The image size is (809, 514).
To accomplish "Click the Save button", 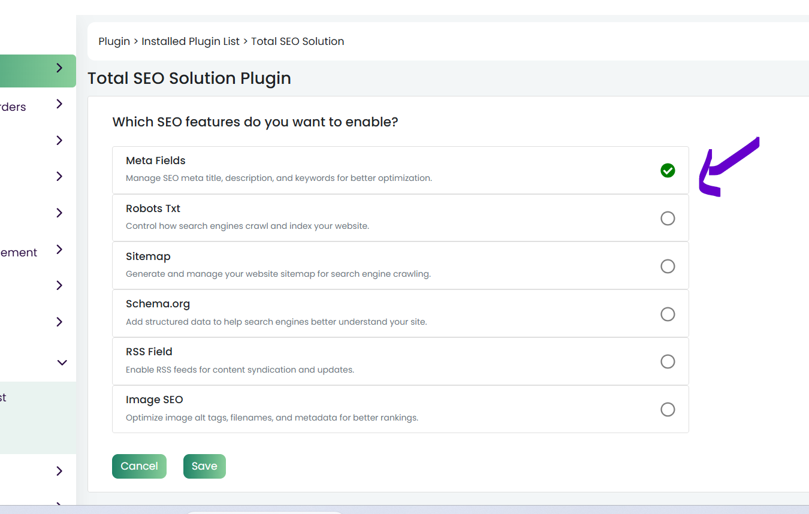I will point(204,466).
